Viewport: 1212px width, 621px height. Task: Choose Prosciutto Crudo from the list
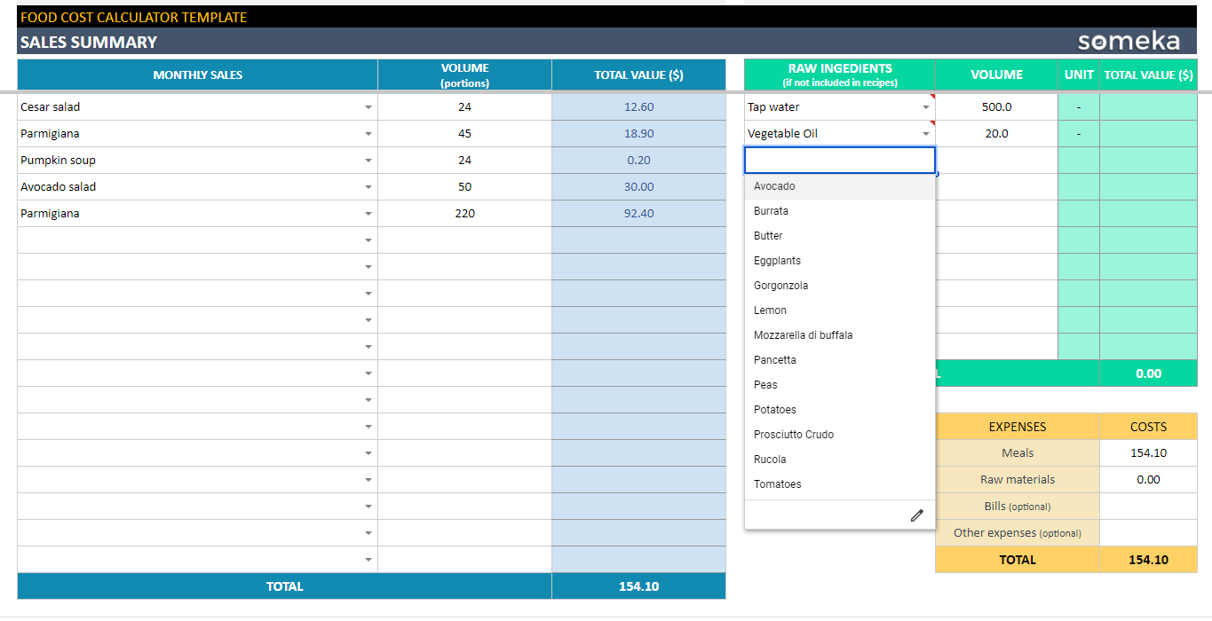[x=793, y=435]
